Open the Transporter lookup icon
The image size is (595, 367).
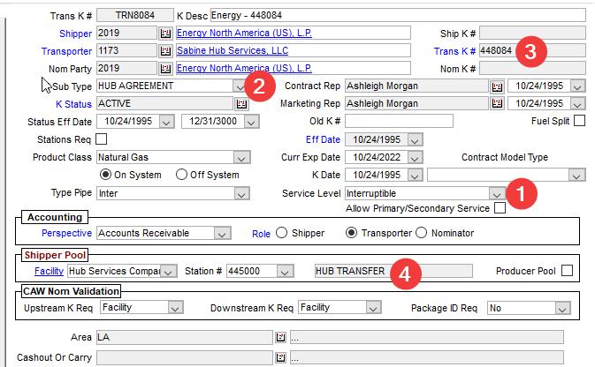[164, 50]
